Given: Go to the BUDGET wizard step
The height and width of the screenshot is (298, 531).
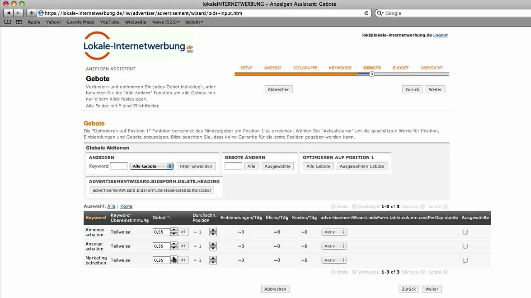Looking at the screenshot, I should tap(401, 68).
